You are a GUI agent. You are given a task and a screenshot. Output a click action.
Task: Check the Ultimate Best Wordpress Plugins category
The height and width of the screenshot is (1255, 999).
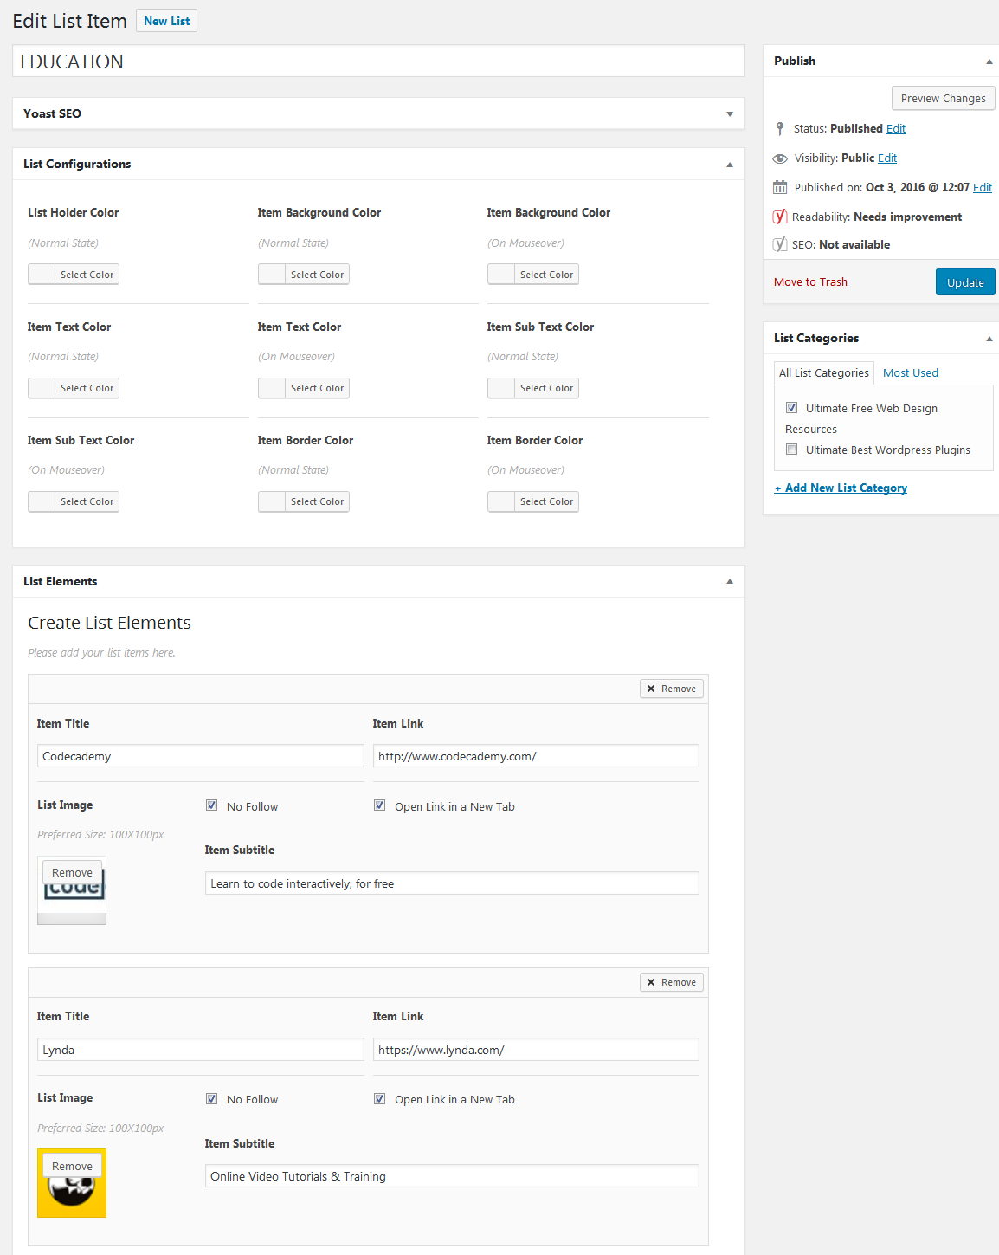(791, 449)
